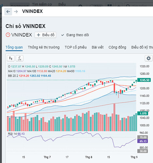Click the volume tag 1.07B
Screen dimensions: 153x163
(x=143, y=113)
